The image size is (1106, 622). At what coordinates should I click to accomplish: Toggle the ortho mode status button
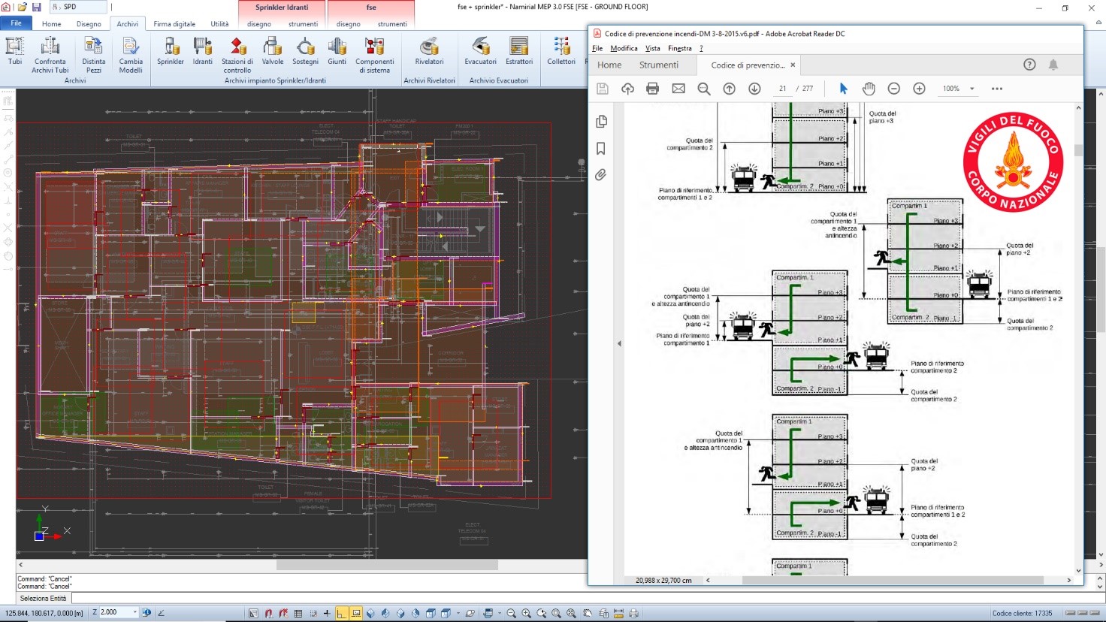[341, 613]
